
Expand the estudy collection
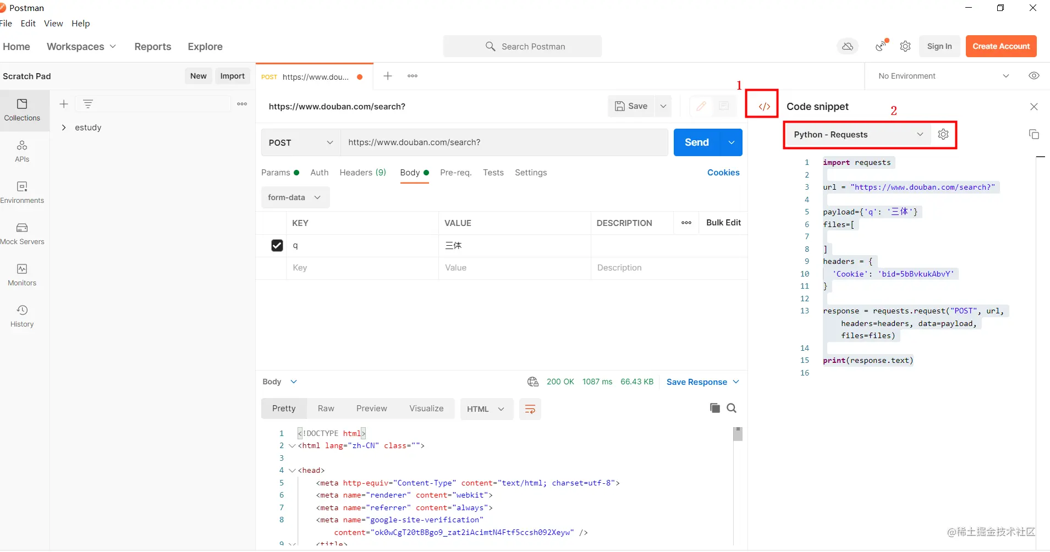coord(64,128)
